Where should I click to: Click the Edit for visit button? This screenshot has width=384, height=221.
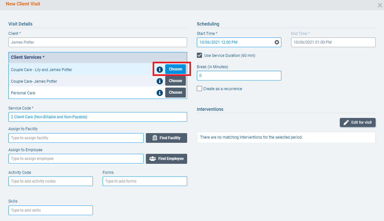tap(358, 122)
